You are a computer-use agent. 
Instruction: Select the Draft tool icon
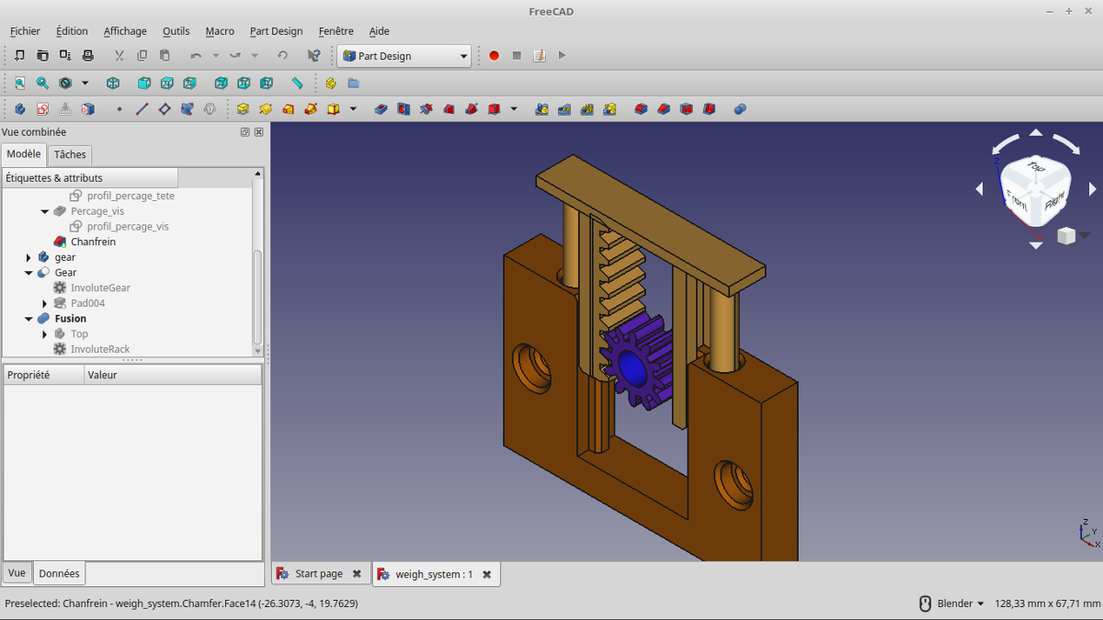point(687,109)
